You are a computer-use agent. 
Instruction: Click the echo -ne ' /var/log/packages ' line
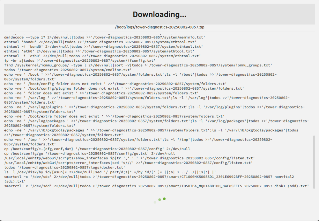pyautogui.click(x=157, y=123)
